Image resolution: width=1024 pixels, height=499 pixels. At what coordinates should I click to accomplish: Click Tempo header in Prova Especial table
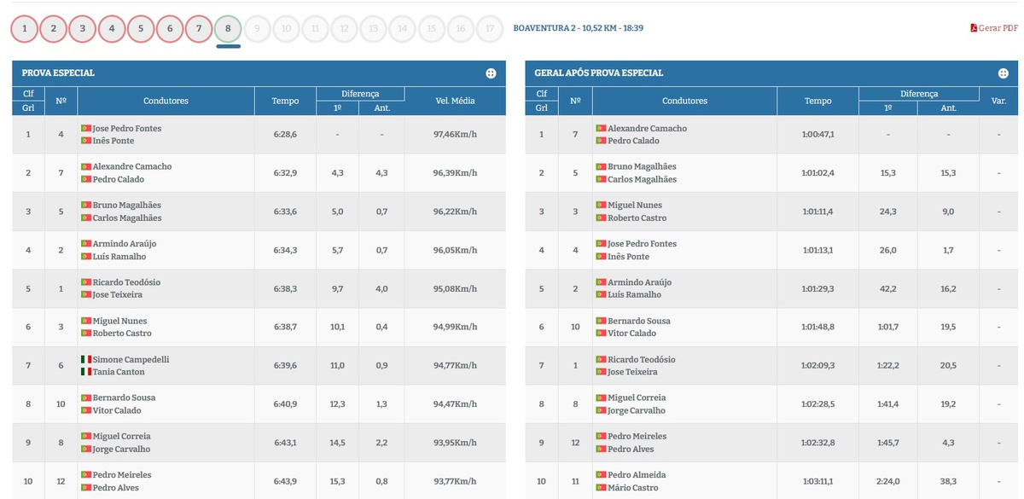285,101
